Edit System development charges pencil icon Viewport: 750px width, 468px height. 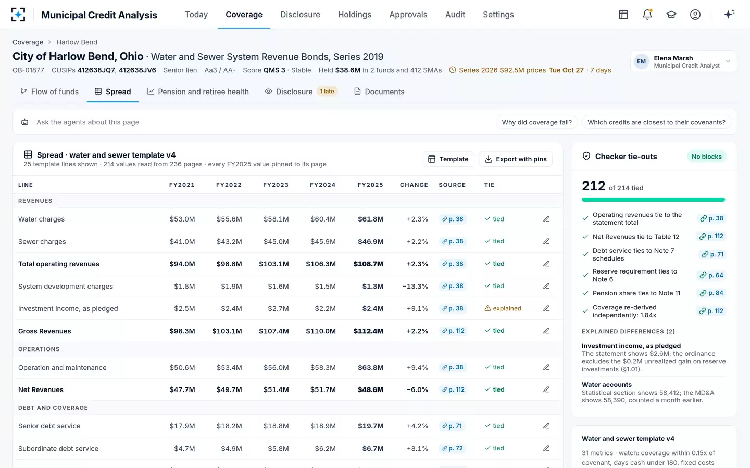point(546,286)
